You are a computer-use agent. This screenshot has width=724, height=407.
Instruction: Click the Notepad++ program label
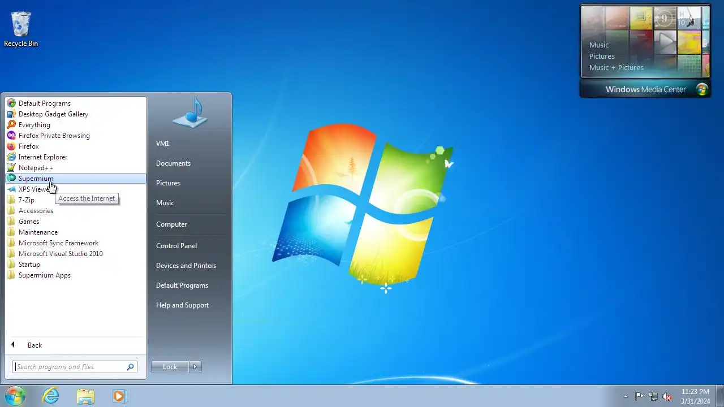pos(36,168)
